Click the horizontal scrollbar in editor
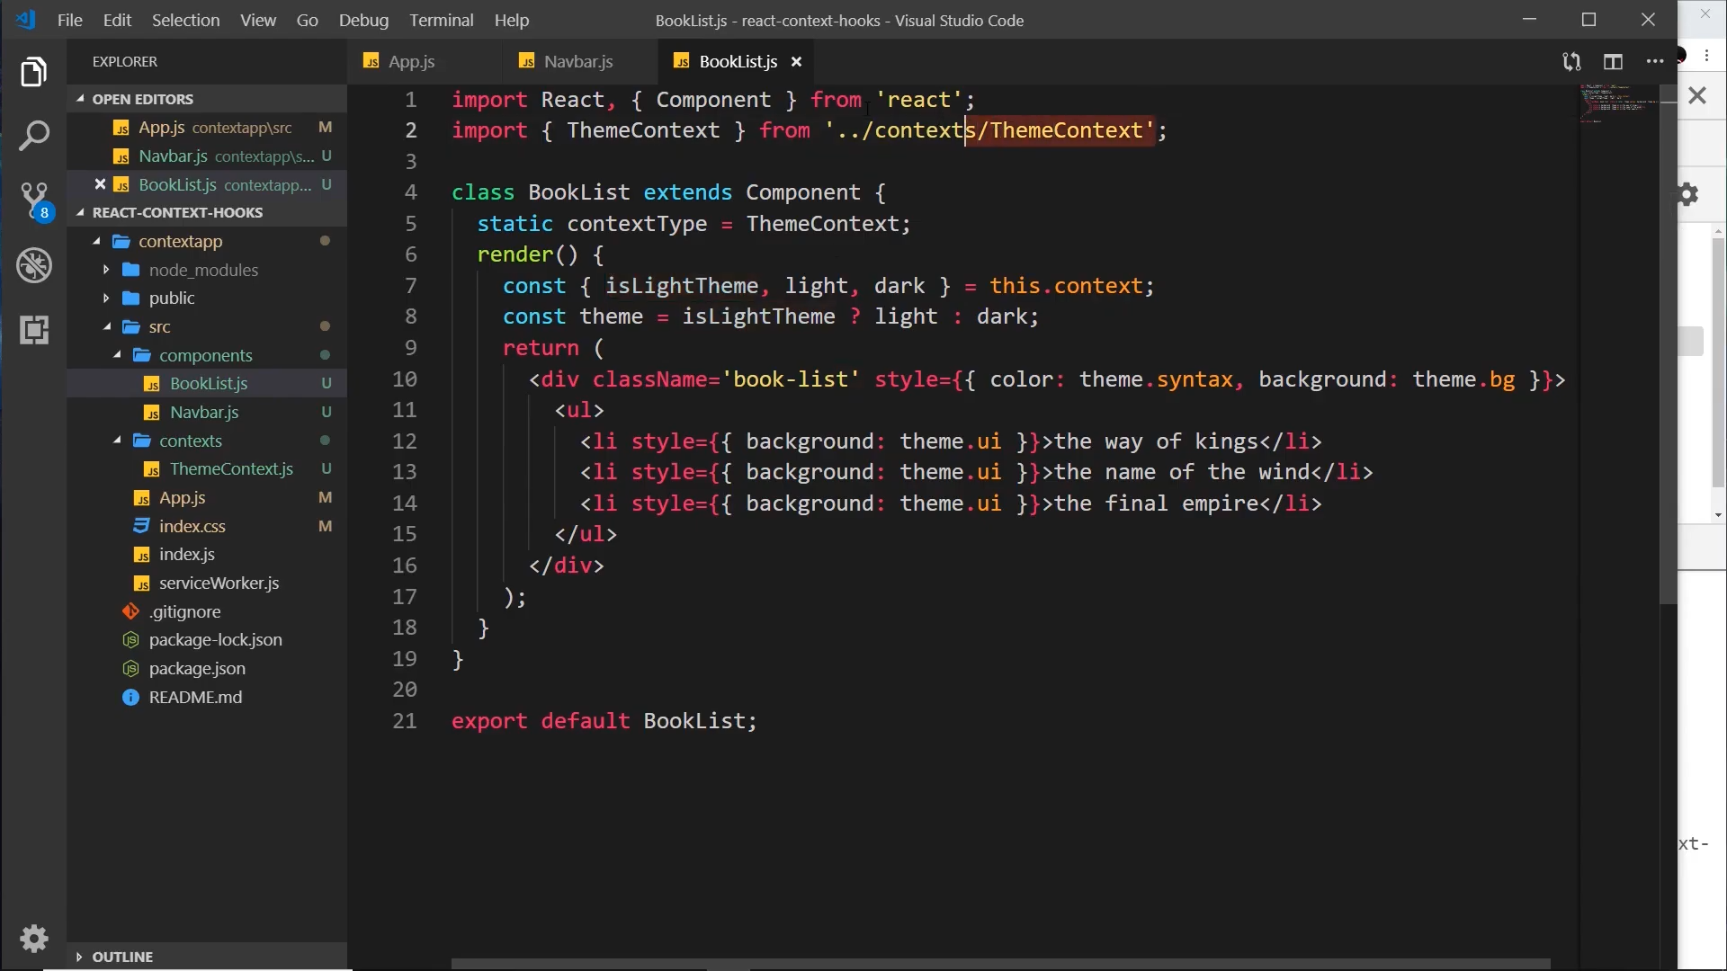1727x971 pixels. 1000,964
